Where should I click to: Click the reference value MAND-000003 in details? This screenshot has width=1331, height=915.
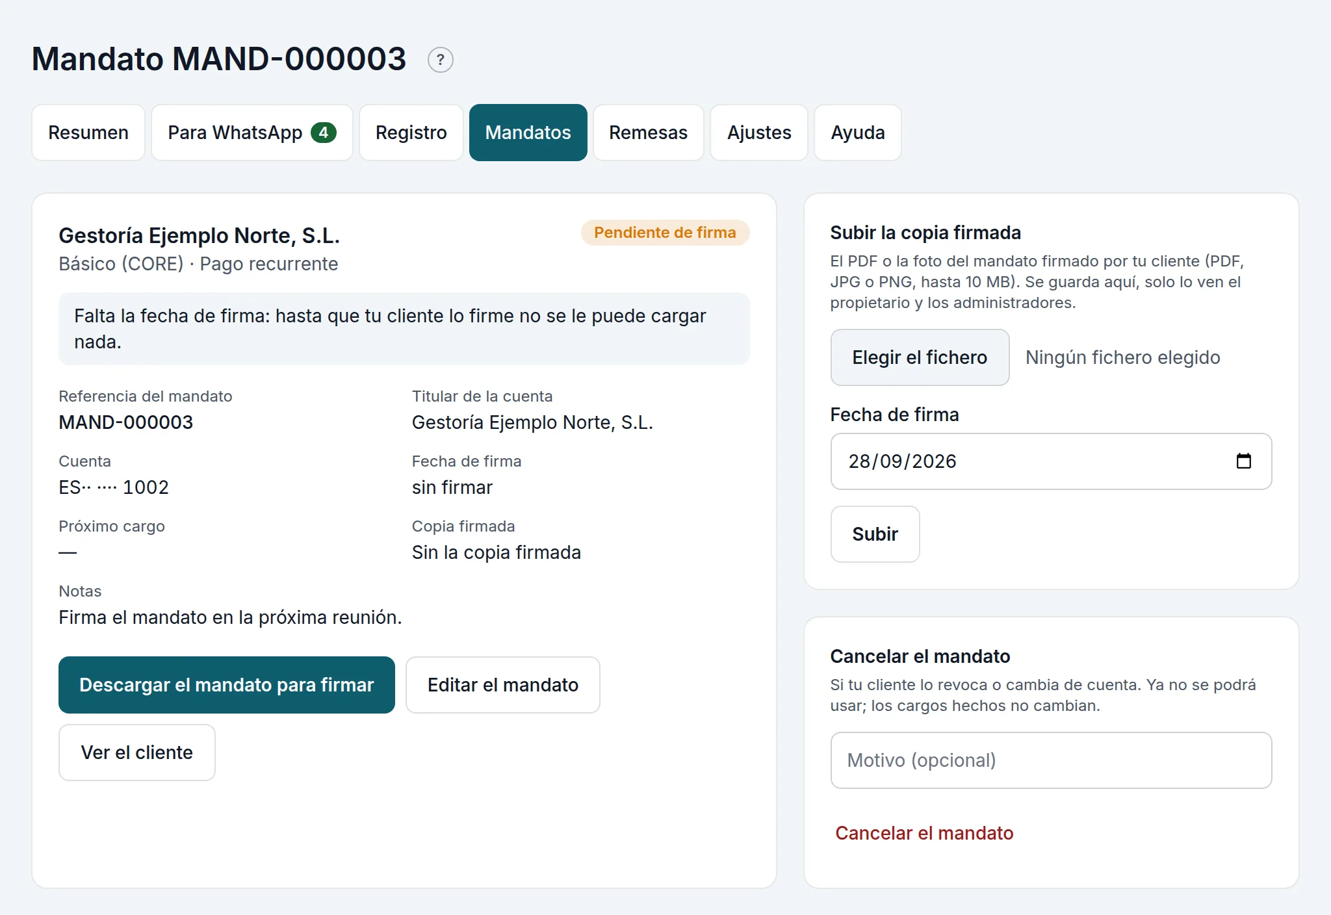point(126,422)
